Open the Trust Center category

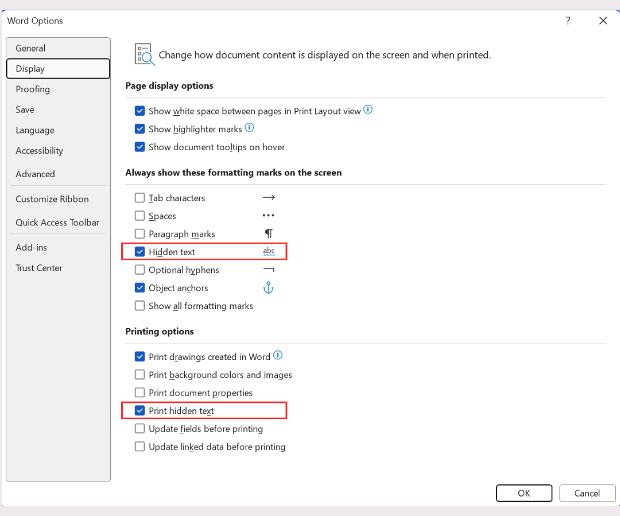pos(58,268)
